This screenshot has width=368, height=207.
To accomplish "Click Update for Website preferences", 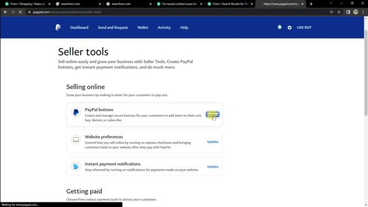I will pyautogui.click(x=213, y=142).
